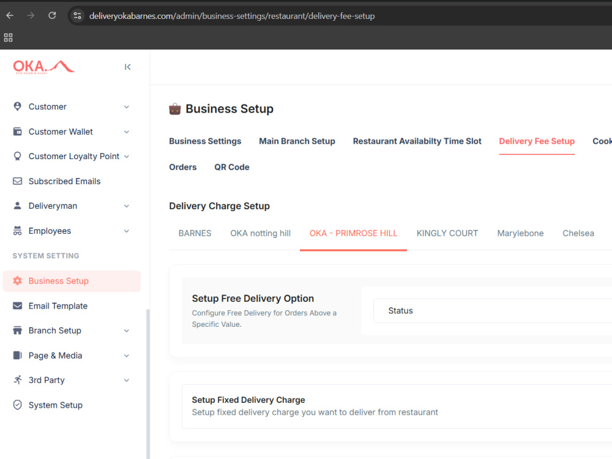The image size is (612, 459).
Task: Select the OKA notting hill branch tab
Action: click(x=260, y=233)
